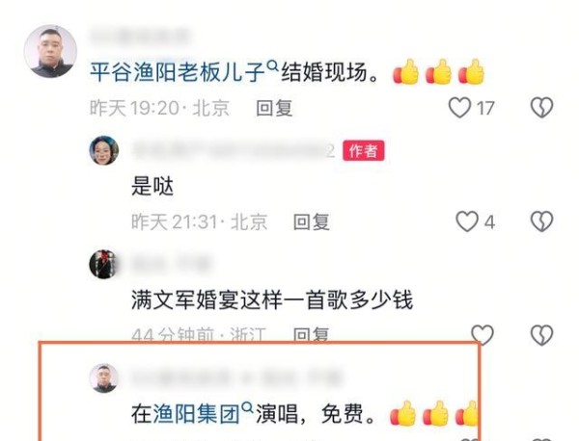Image resolution: width=579 pixels, height=441 pixels.
Task: Open the author's blue-haired avatar
Action: click(104, 150)
